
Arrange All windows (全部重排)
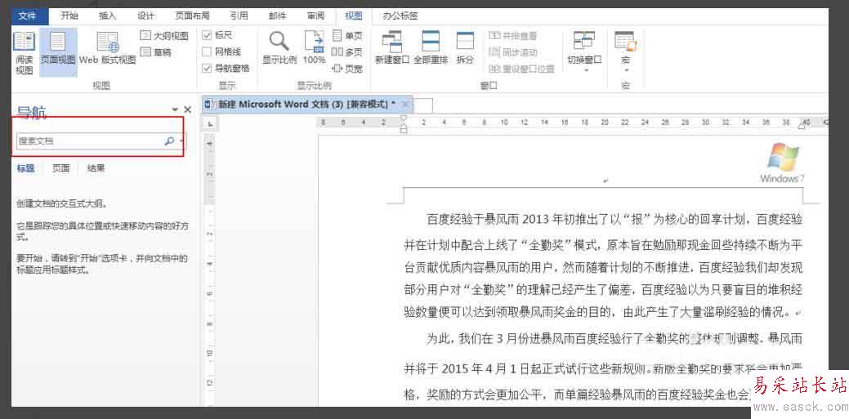click(x=431, y=48)
